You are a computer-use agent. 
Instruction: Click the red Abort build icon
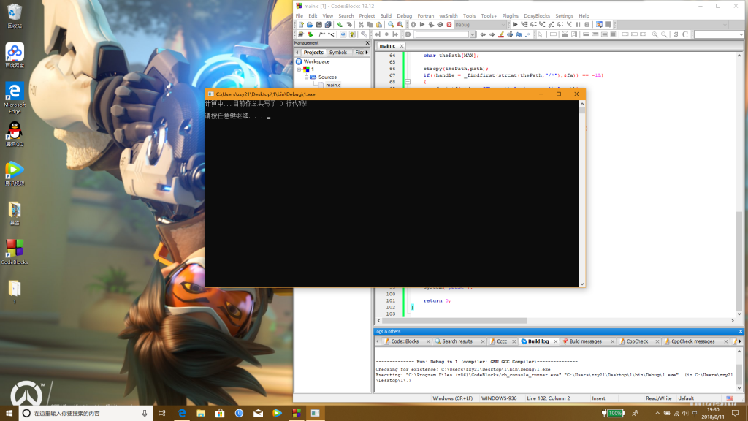(449, 25)
